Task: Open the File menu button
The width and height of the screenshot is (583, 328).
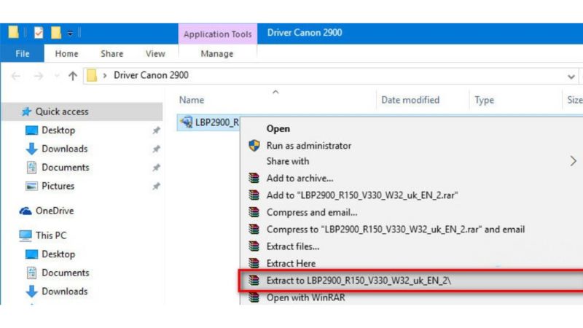Action: [x=23, y=53]
